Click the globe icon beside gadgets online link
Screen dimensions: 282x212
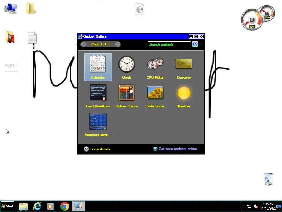point(155,149)
